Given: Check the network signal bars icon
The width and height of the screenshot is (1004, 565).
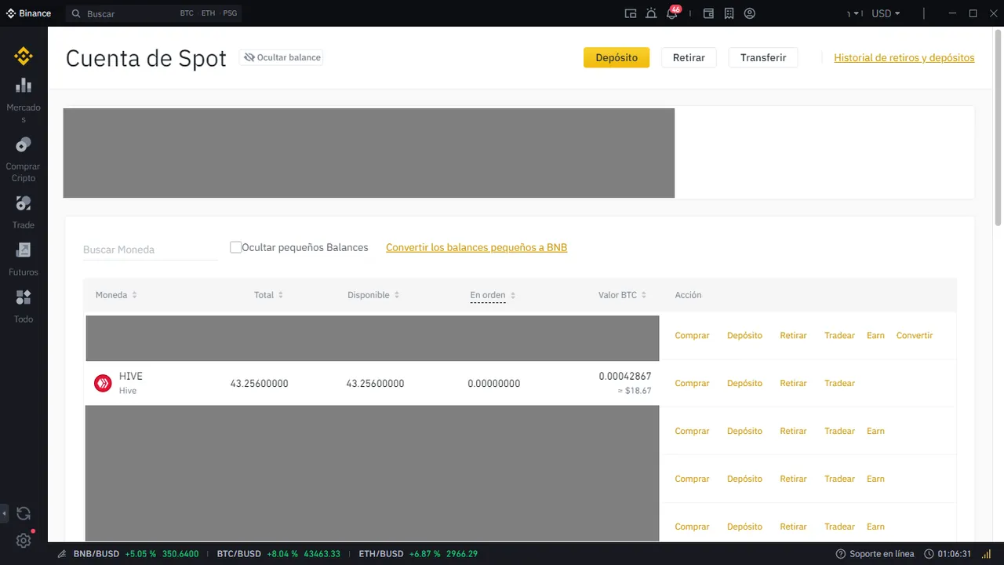Looking at the screenshot, I should coord(987,554).
